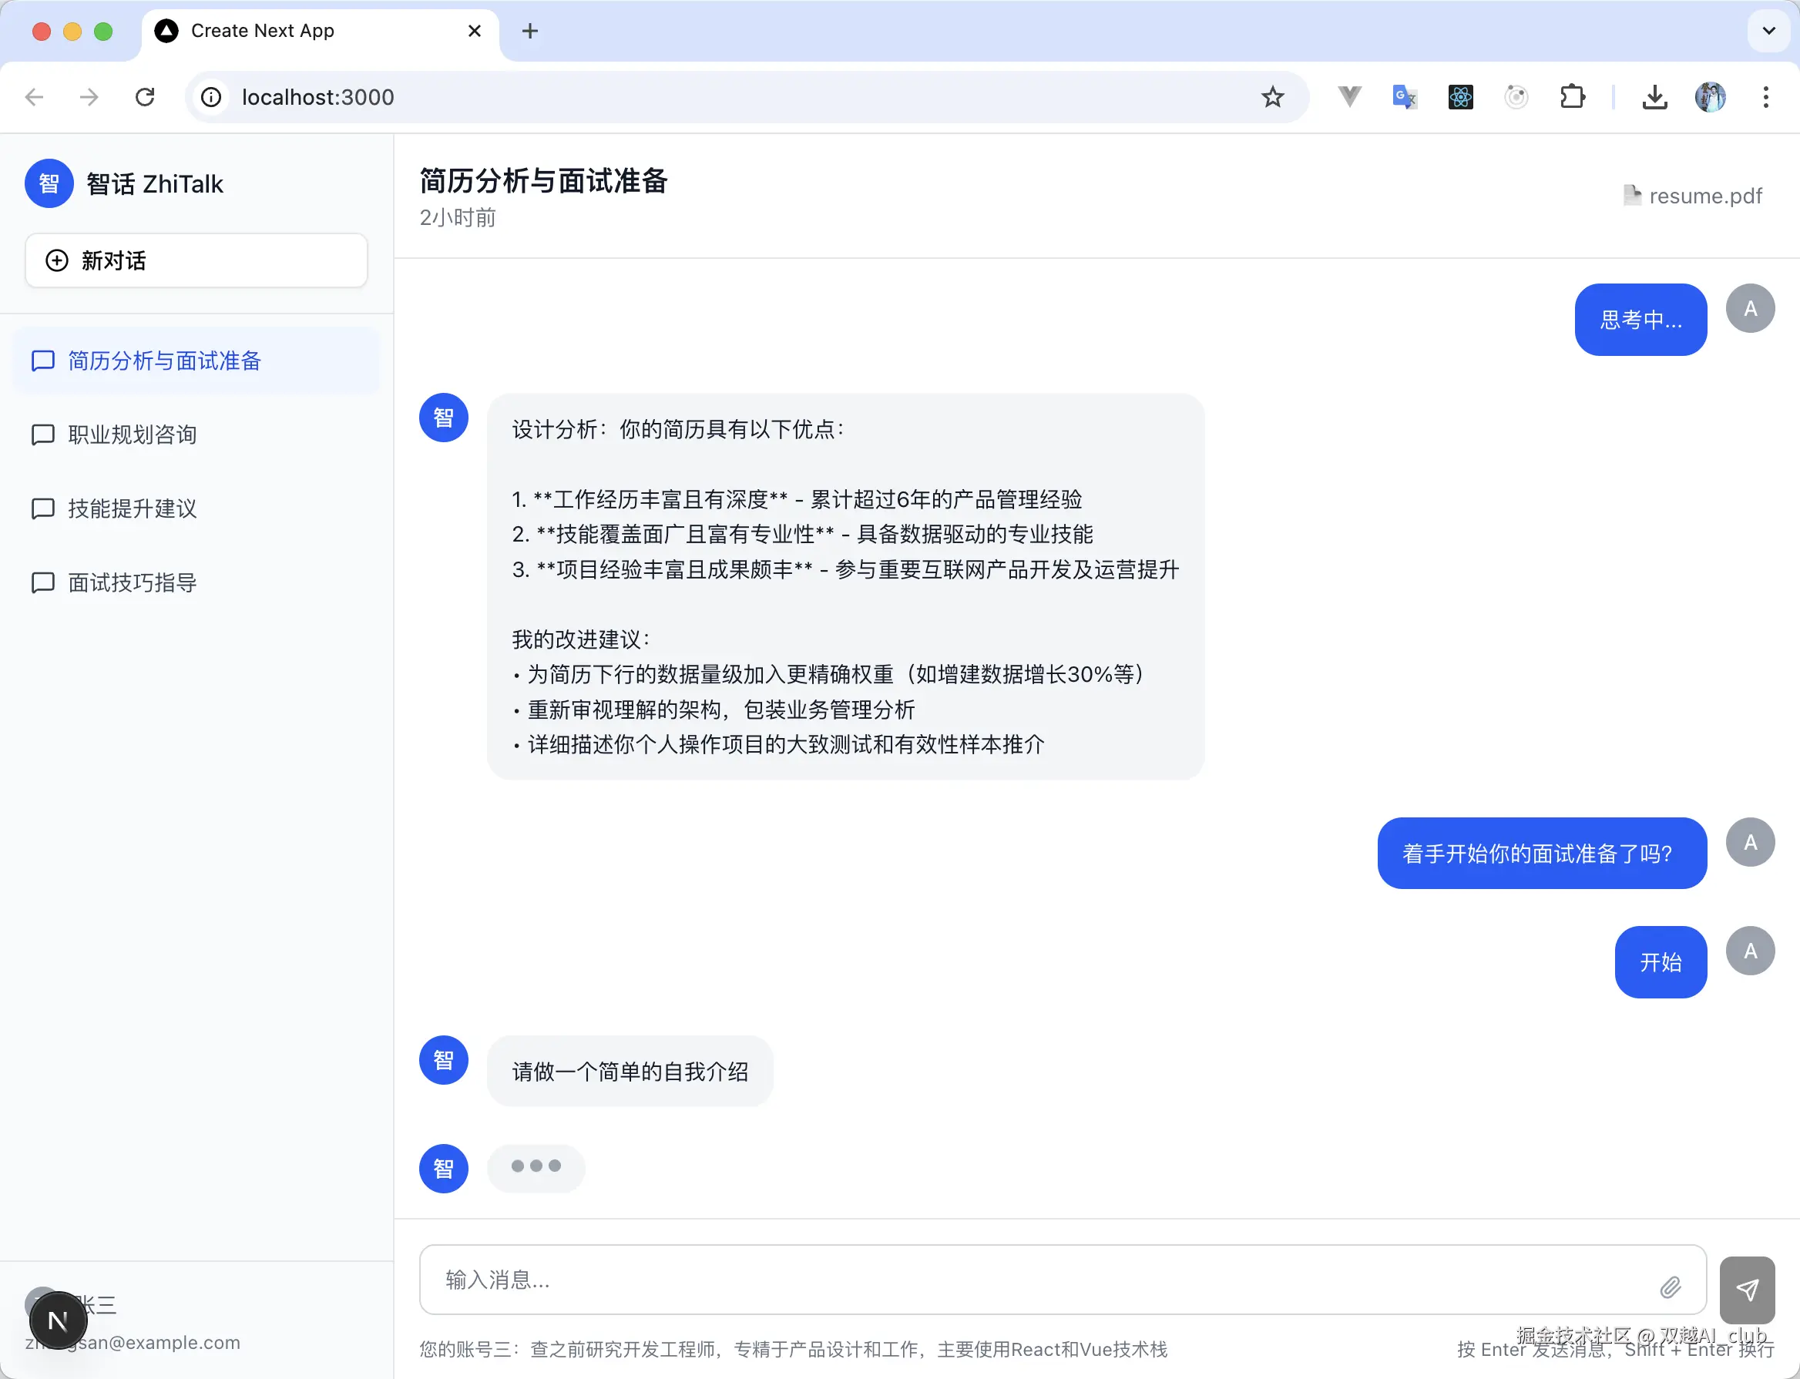Open the browser extensions puzzle icon
Viewport: 1800px width, 1379px height.
click(x=1572, y=97)
